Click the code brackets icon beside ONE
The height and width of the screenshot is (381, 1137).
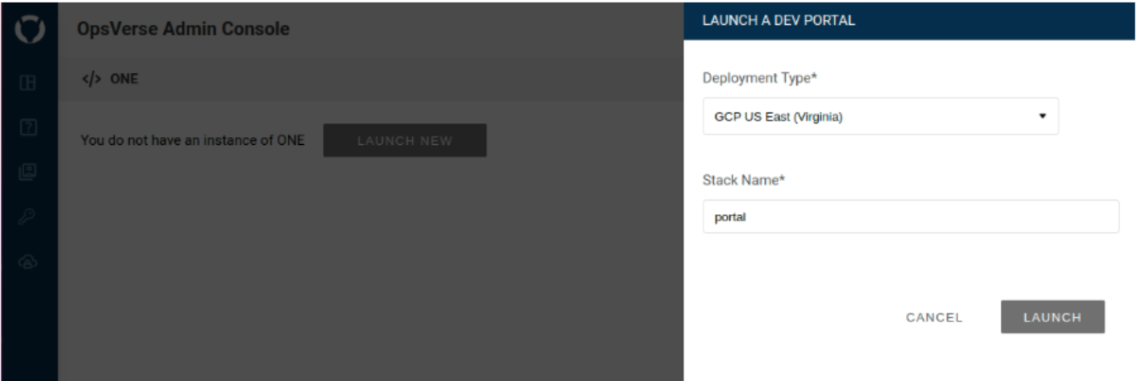(91, 79)
